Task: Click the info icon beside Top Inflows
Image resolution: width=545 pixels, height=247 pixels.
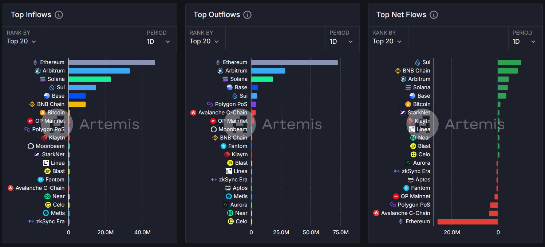Action: click(59, 15)
